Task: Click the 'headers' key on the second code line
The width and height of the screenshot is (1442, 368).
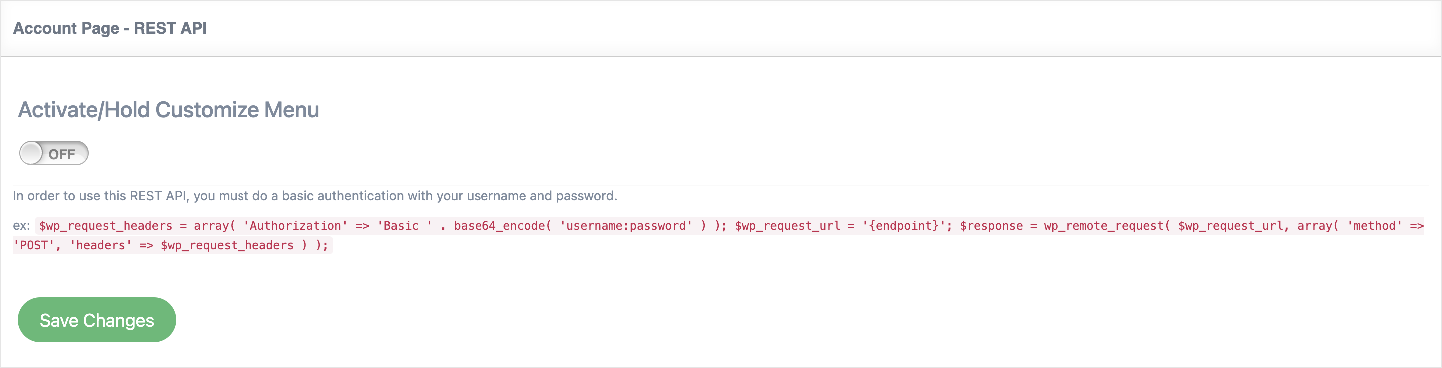Action: [x=101, y=245]
